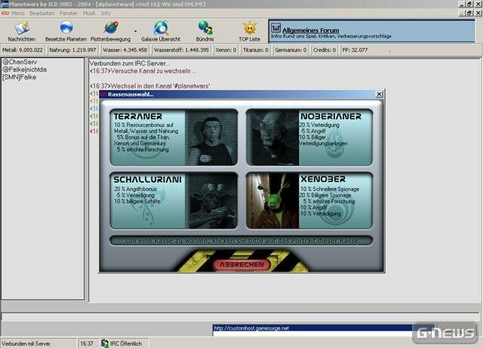483x348 pixels.
Task: Open the TOP Liste sun icon
Action: click(x=250, y=28)
